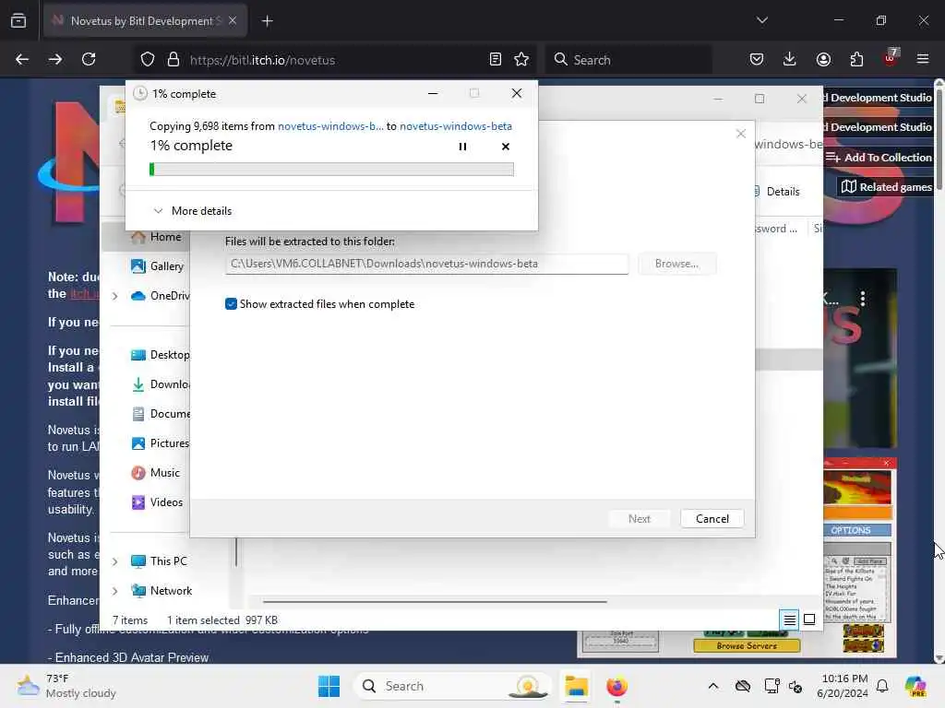
Task: Open video options three-dot menu
Action: pos(863,298)
